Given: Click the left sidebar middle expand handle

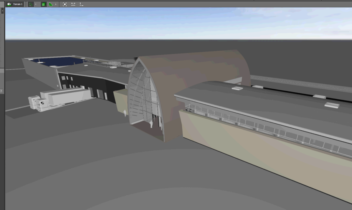Looking at the screenshot, I should tap(2, 90).
